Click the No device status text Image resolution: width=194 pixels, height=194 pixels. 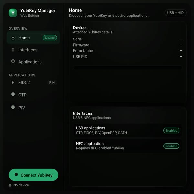21,185
